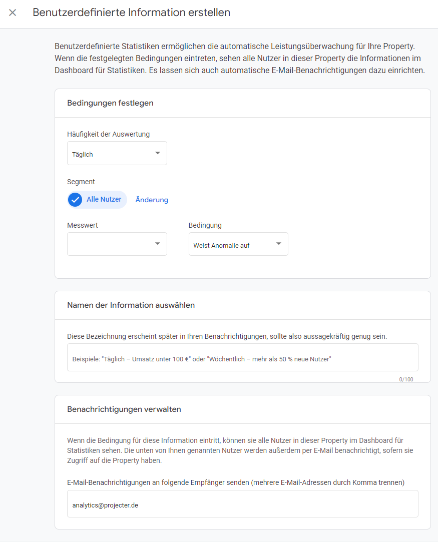Click the Bedingung field label
The image size is (438, 542).
click(205, 225)
